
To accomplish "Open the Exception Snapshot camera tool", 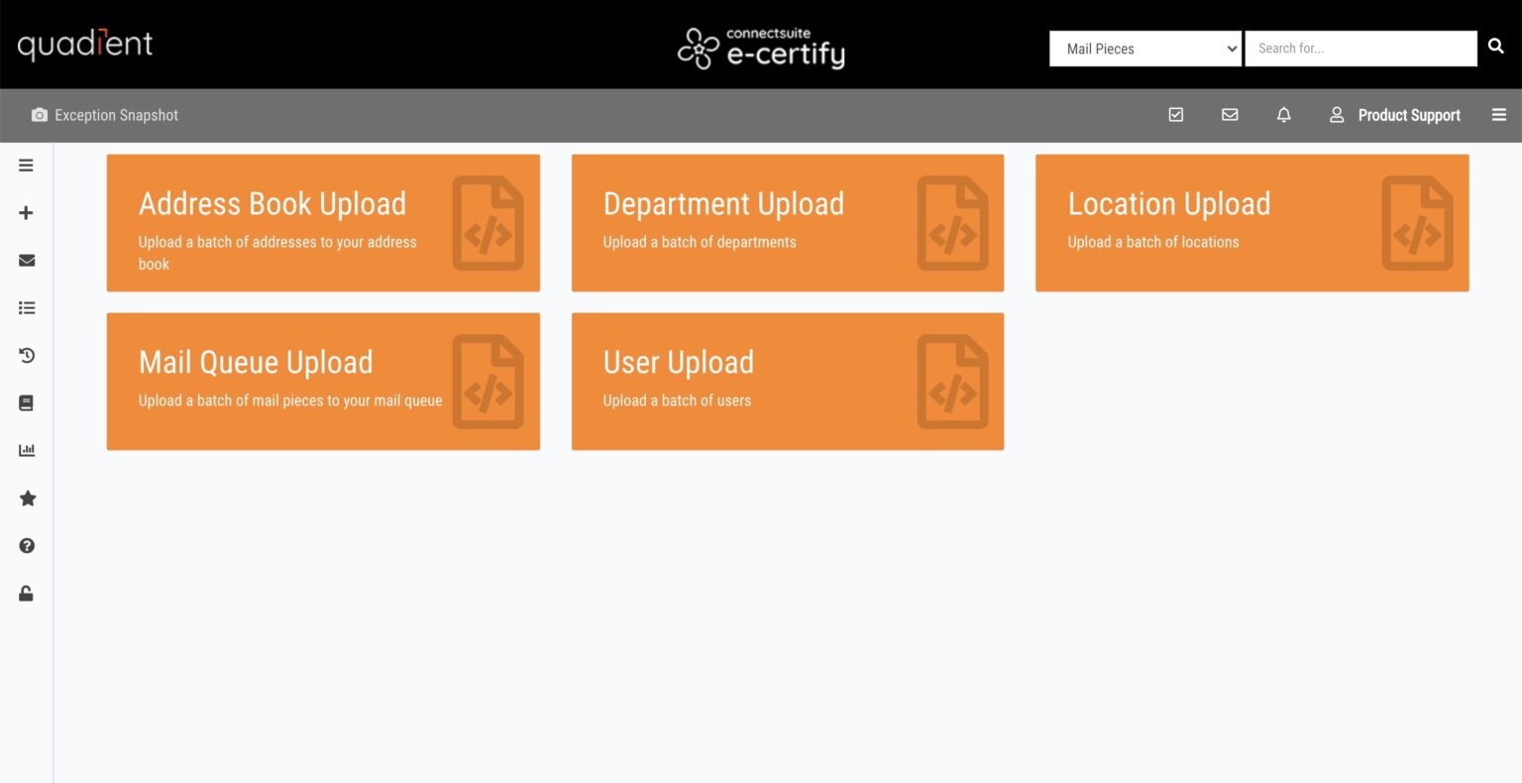I will click(105, 115).
